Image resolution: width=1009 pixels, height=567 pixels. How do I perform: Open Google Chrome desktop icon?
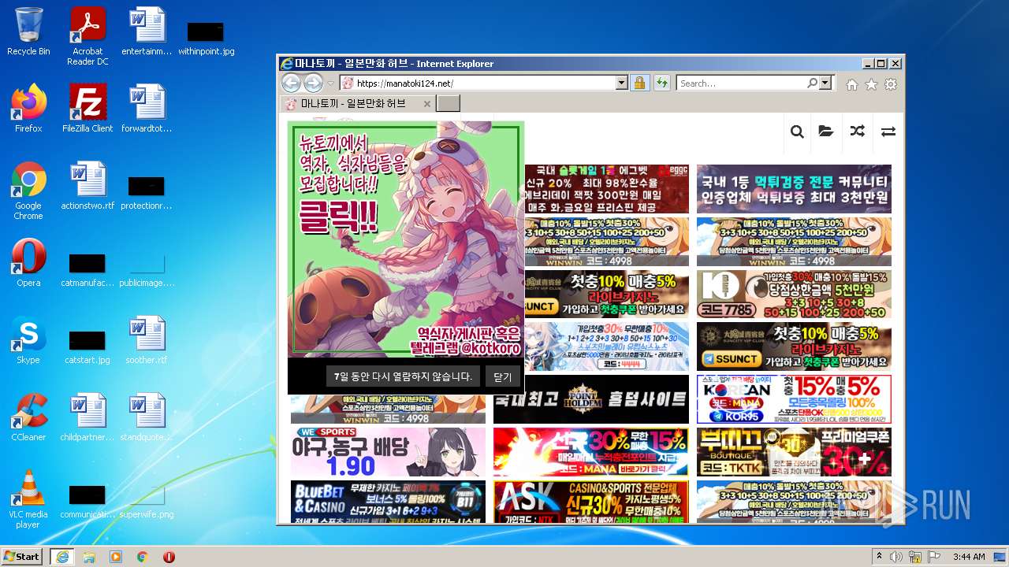pos(28,191)
